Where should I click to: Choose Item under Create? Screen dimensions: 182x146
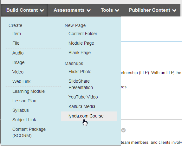coord(16,34)
